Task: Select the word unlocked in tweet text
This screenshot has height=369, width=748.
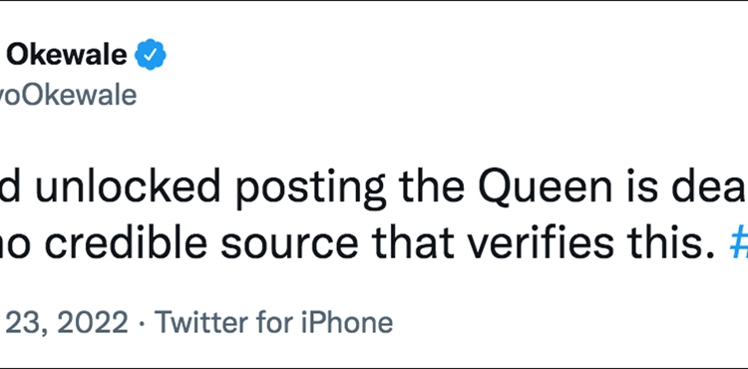Action: tap(128, 185)
